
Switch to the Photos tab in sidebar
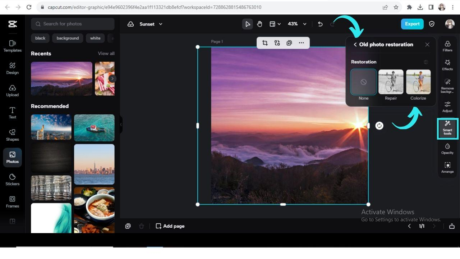(12, 158)
